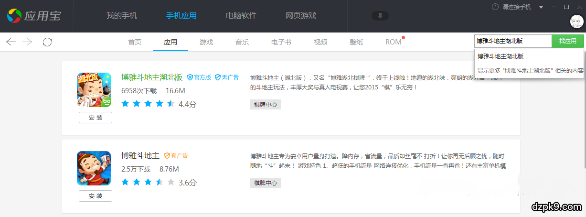Screen dimensions: 586x217
Task: Switch to the 电脑软件 tab
Action: (x=241, y=16)
